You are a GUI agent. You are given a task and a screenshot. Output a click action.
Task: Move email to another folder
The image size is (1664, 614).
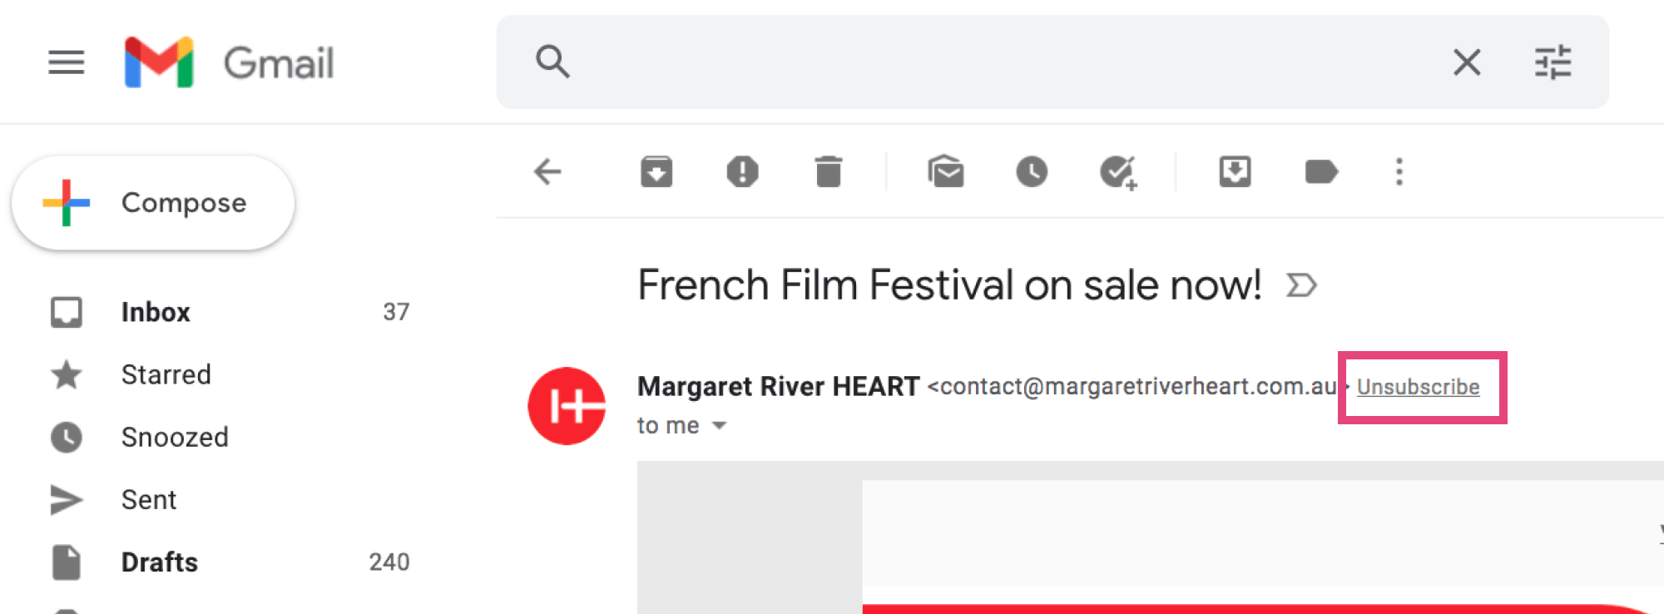[1235, 172]
